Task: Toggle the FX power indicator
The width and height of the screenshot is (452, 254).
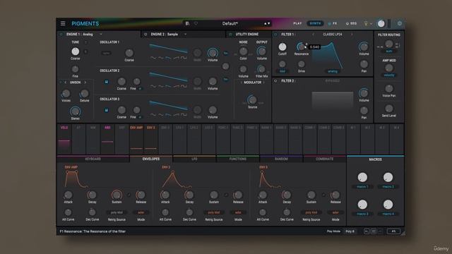Action: coord(330,23)
